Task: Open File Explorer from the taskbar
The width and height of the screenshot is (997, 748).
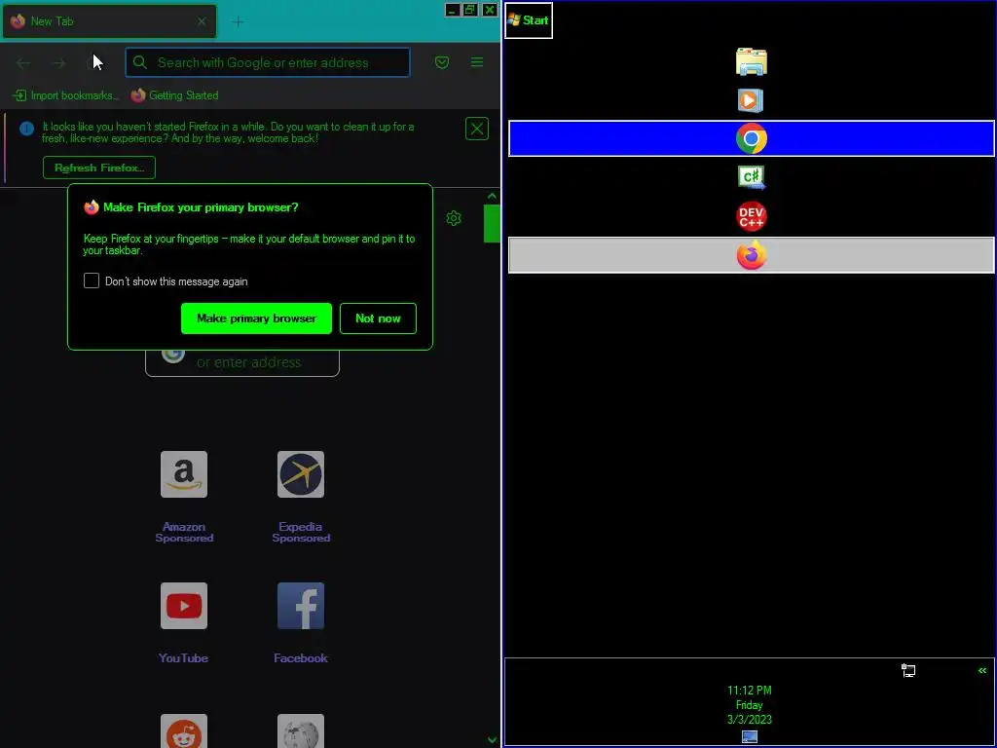Action: [751, 61]
